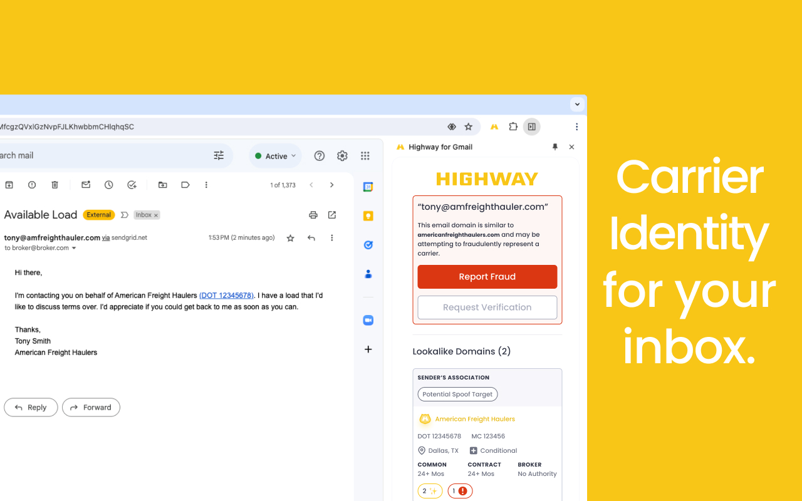Open Contacts from the side panel
Screen dimensions: 802x501
[x=368, y=274]
